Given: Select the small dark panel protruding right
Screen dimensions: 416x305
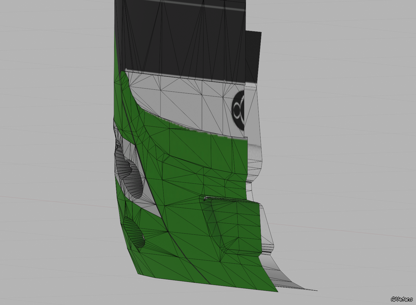Looking at the screenshot, I should (254, 56).
